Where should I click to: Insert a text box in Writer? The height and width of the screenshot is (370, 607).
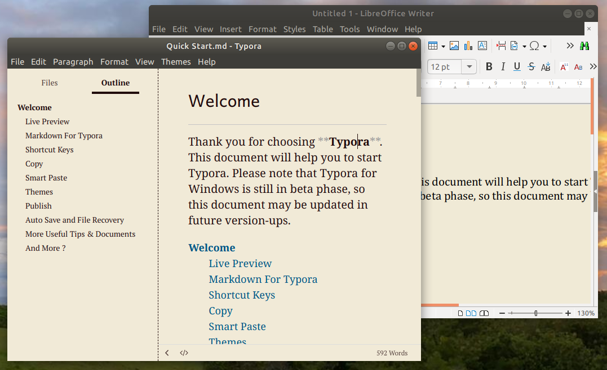point(482,46)
